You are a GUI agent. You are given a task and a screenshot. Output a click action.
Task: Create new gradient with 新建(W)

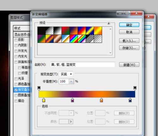129,65
